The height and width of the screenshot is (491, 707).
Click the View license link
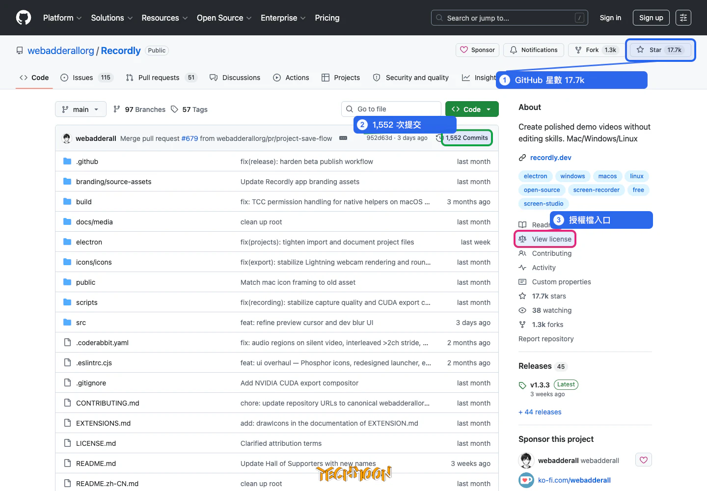[x=551, y=239]
